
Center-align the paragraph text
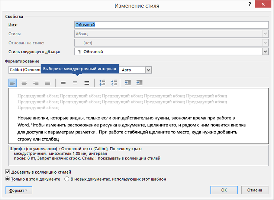click(x=24, y=83)
